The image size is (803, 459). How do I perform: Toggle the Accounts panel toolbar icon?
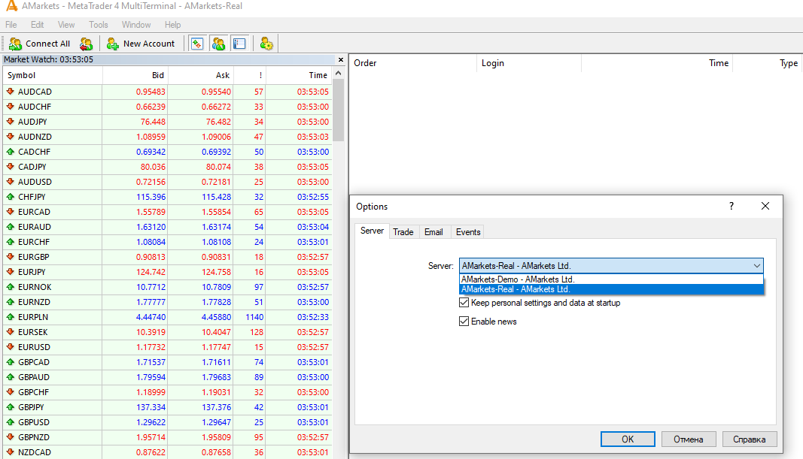click(x=218, y=44)
